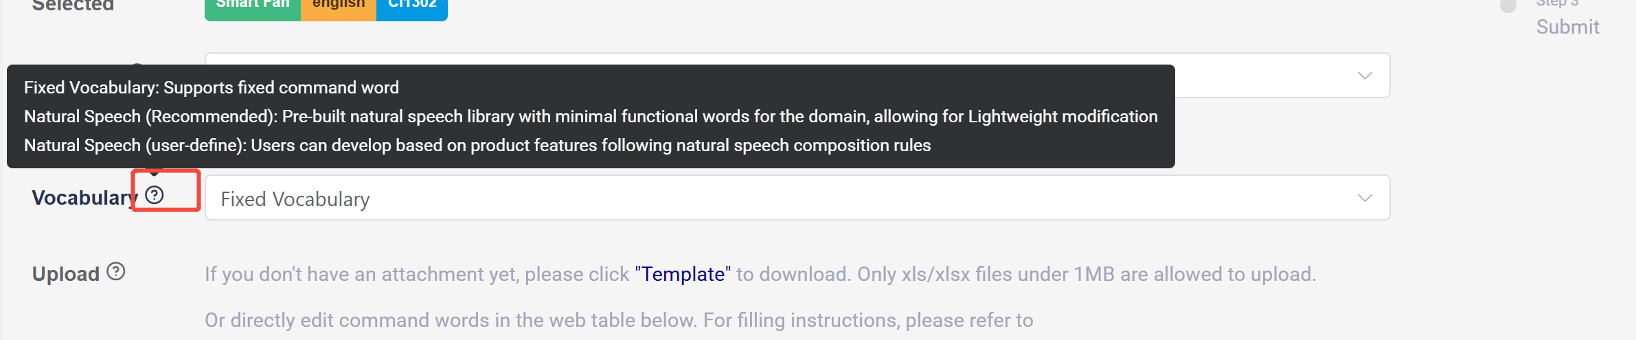
Task: Click the Step 3 label text
Action: [1557, 4]
